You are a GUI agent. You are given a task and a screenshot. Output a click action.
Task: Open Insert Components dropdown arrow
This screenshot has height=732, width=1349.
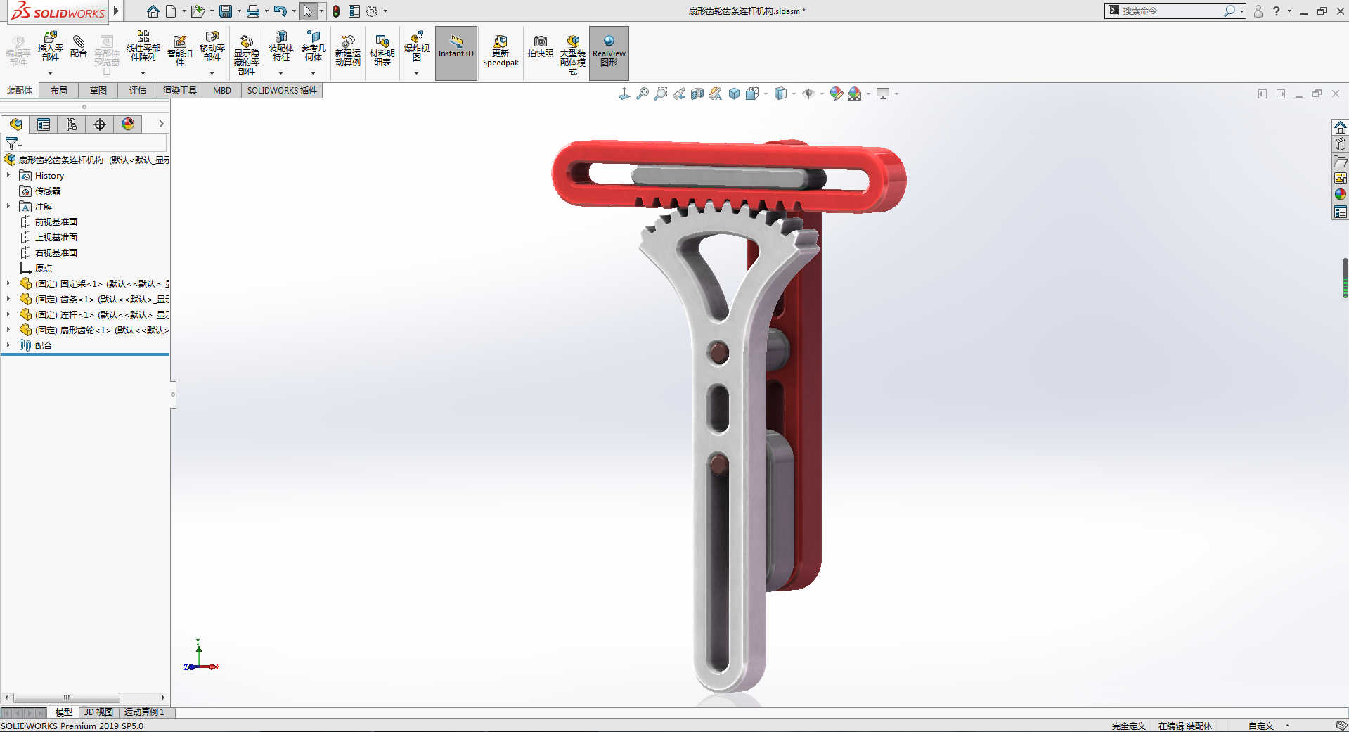point(50,73)
